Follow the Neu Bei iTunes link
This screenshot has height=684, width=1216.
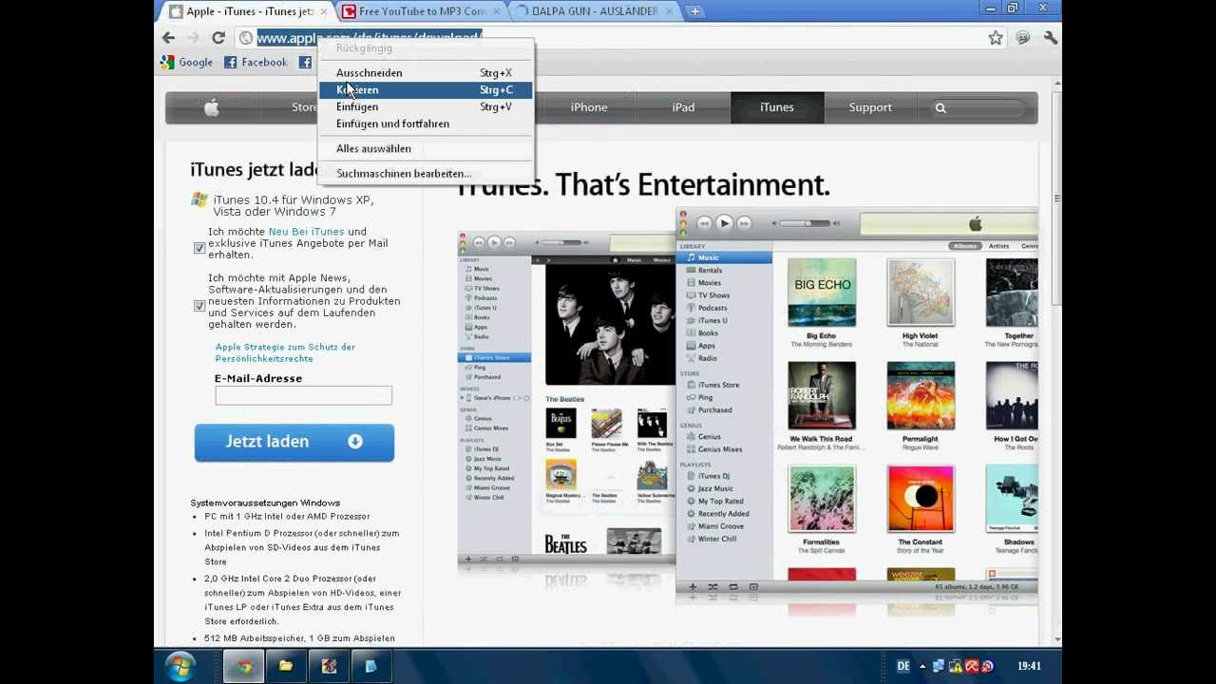coord(306,232)
